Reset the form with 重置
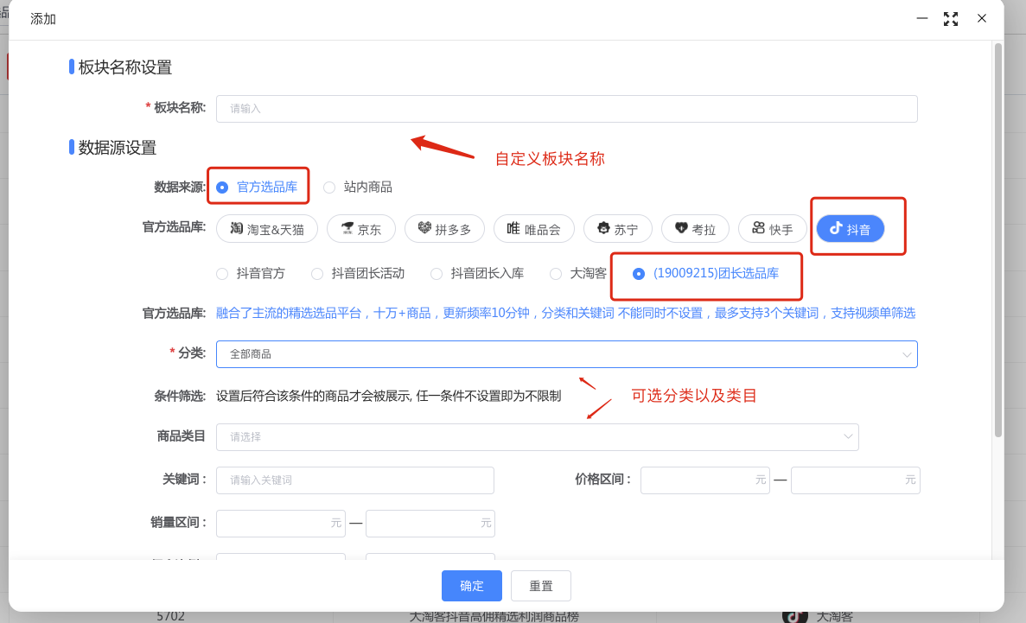 [541, 586]
